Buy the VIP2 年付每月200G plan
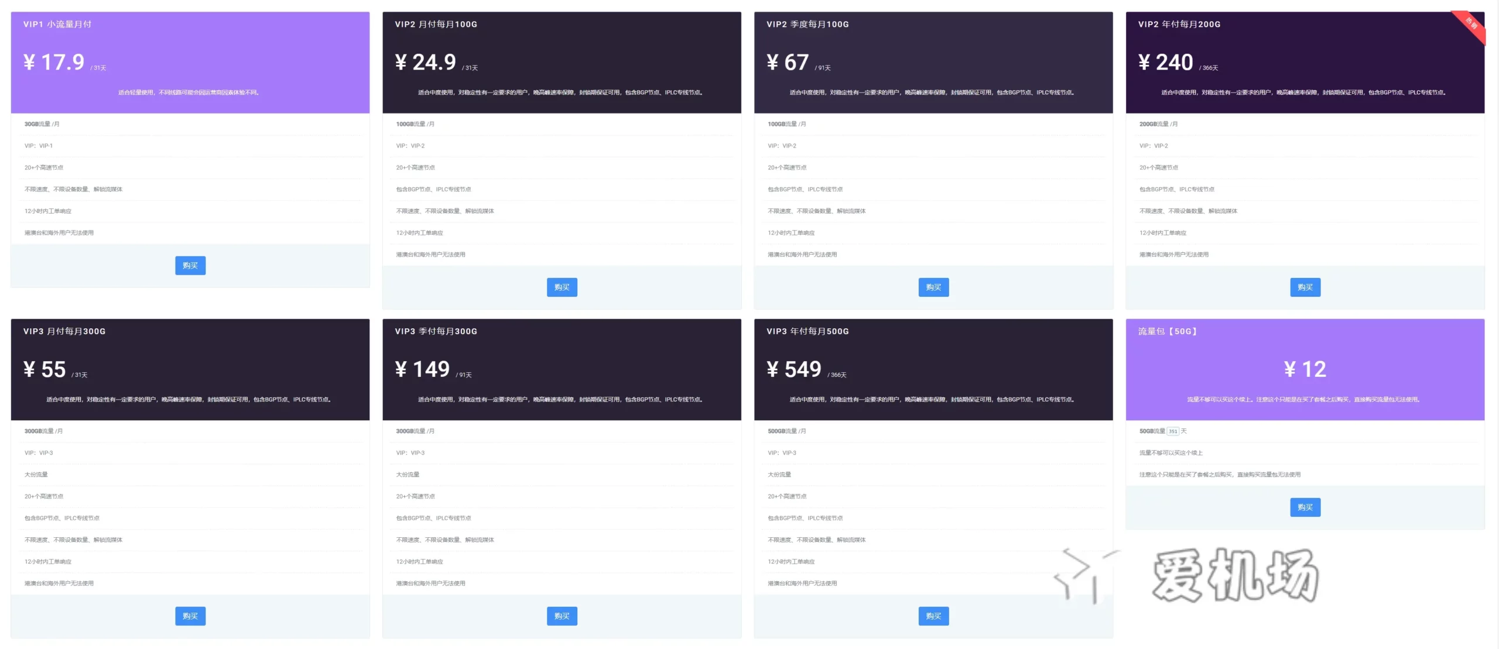Screen dimensions: 1499x649 (x=1305, y=287)
